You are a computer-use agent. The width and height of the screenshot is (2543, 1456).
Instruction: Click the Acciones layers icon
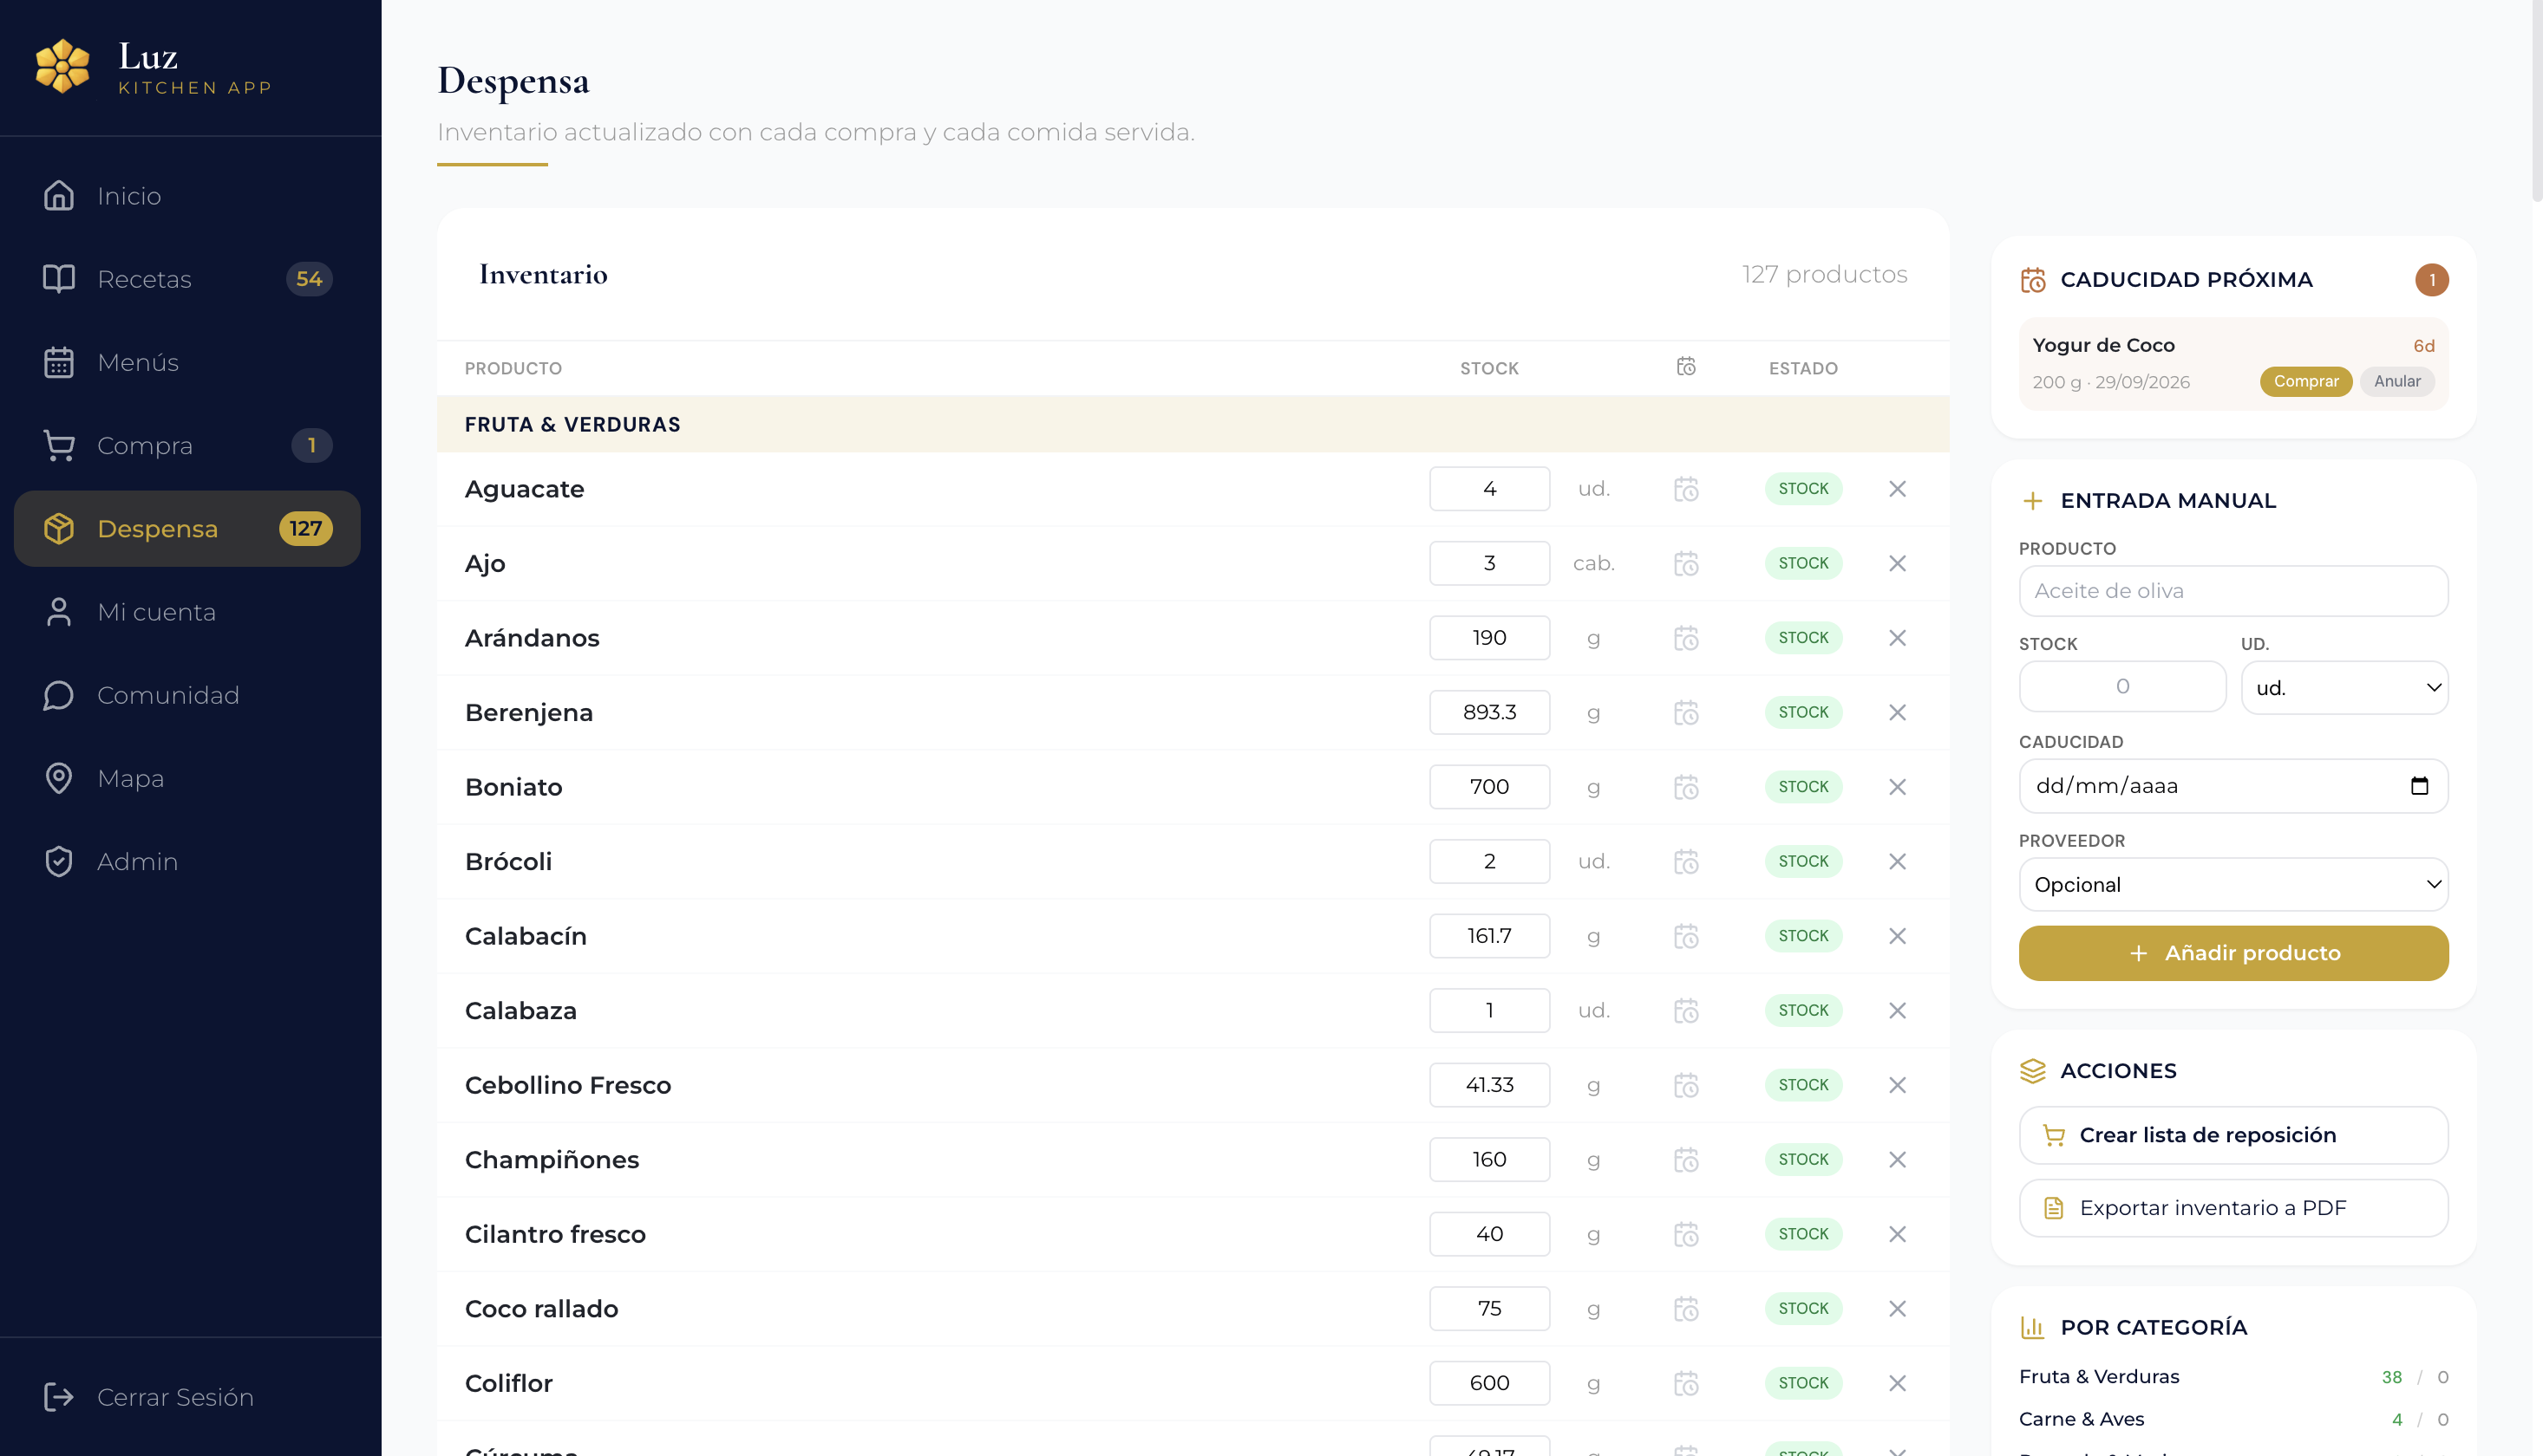2033,1071
